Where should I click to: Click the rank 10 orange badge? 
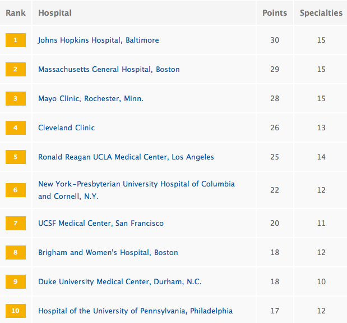click(16, 311)
